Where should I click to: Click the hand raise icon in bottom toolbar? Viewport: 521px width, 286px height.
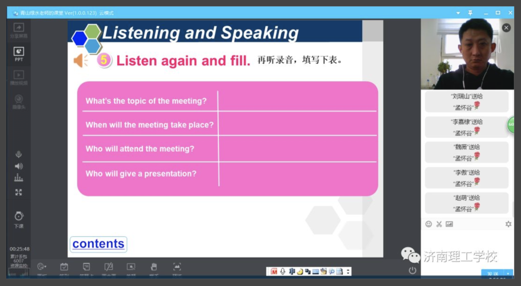point(154,267)
